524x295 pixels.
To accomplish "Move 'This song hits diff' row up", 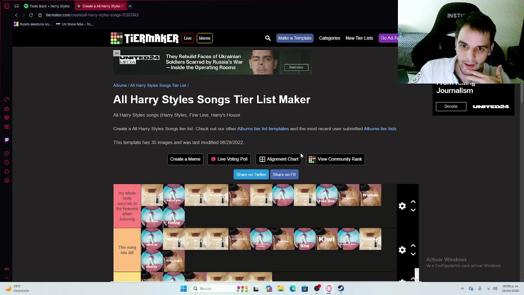I will click(x=413, y=246).
